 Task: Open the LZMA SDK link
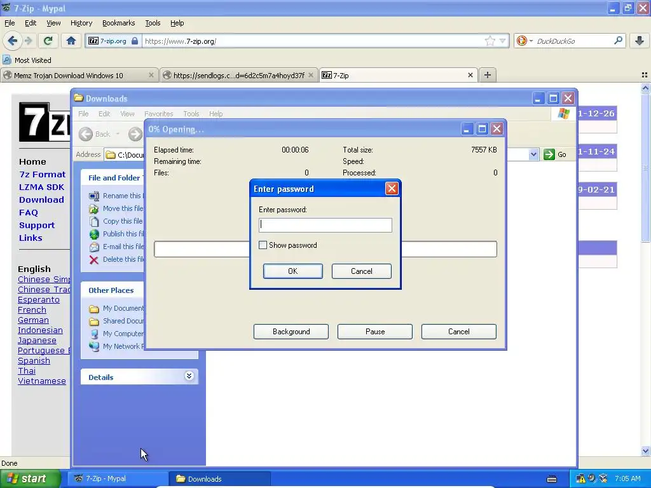[x=41, y=187]
